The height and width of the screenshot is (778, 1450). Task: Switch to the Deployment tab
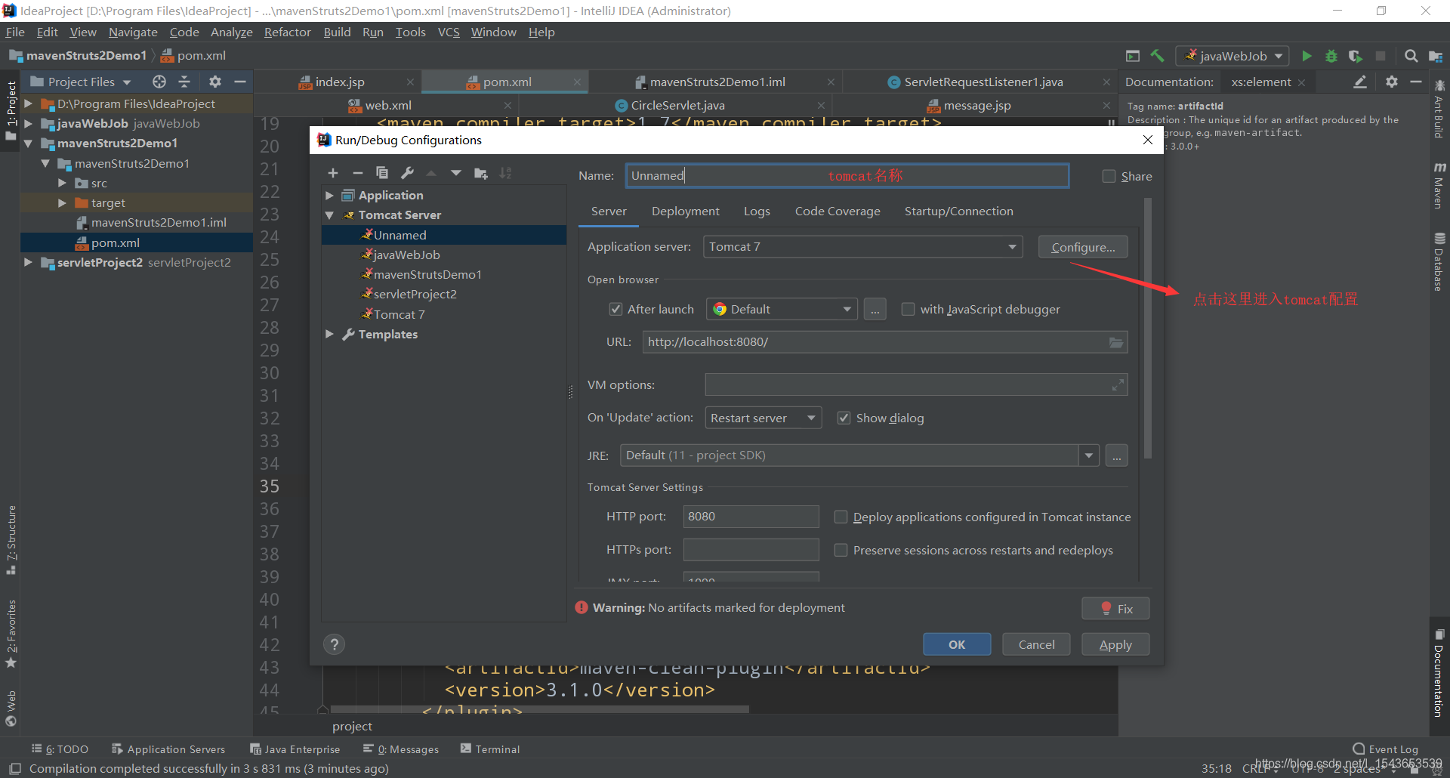pyautogui.click(x=686, y=211)
